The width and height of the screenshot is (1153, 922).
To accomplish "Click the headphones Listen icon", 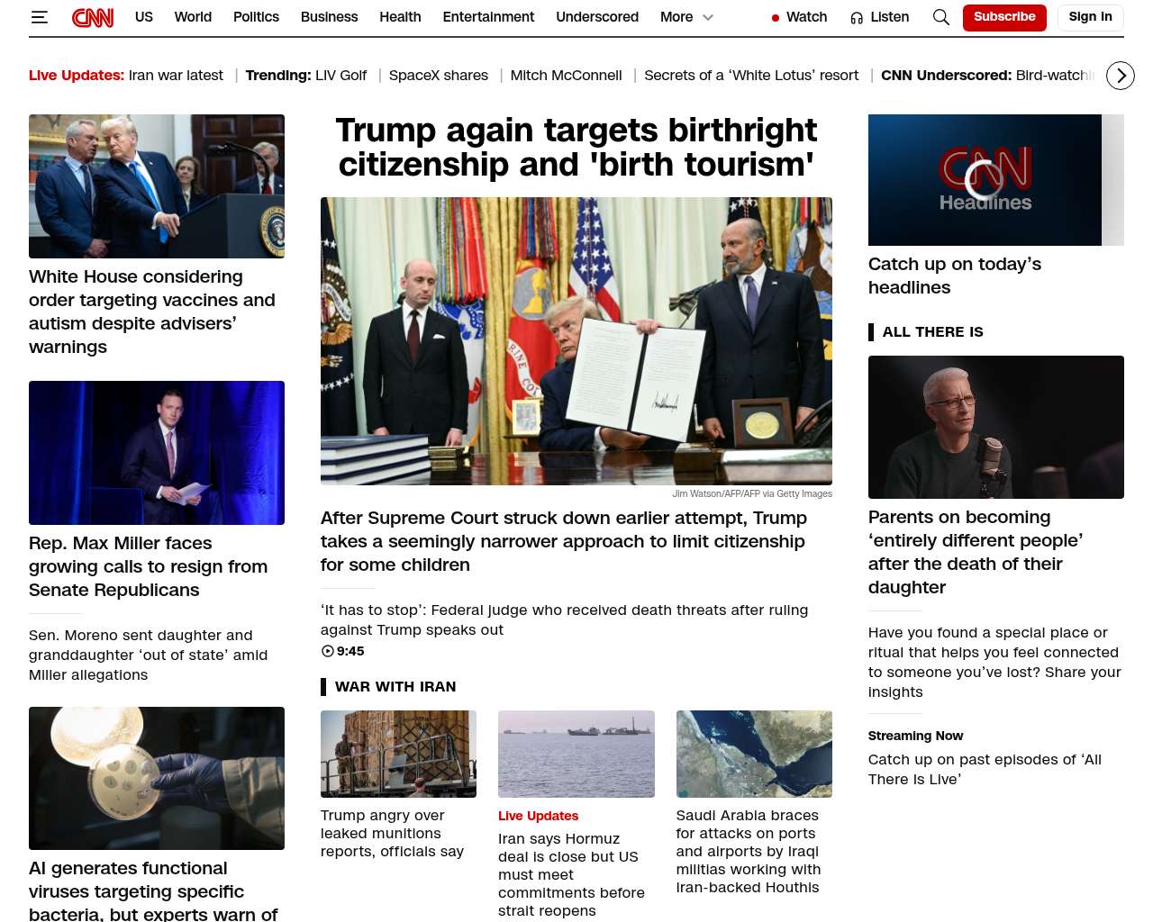I will [857, 18].
